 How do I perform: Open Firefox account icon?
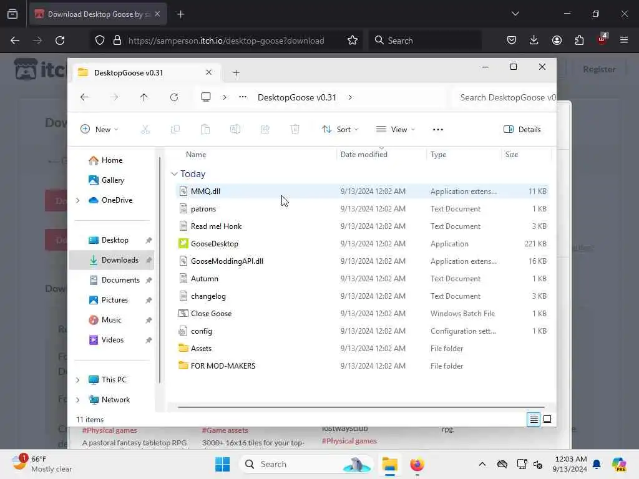point(557,40)
